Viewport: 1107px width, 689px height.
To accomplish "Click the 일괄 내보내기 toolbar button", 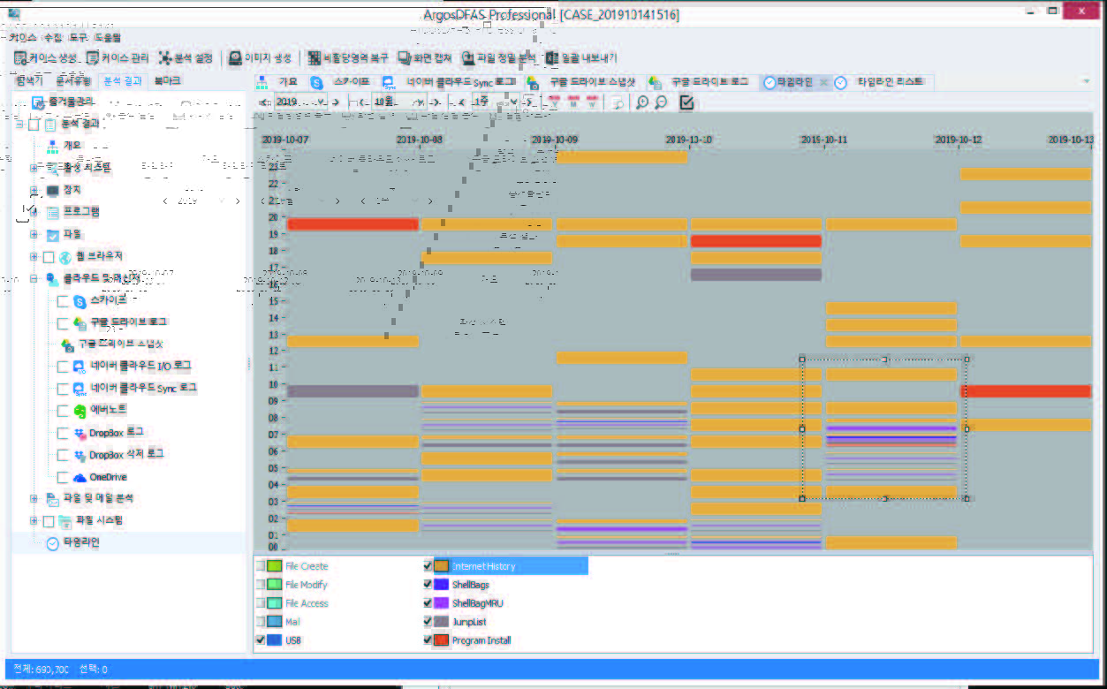I will 580,57.
